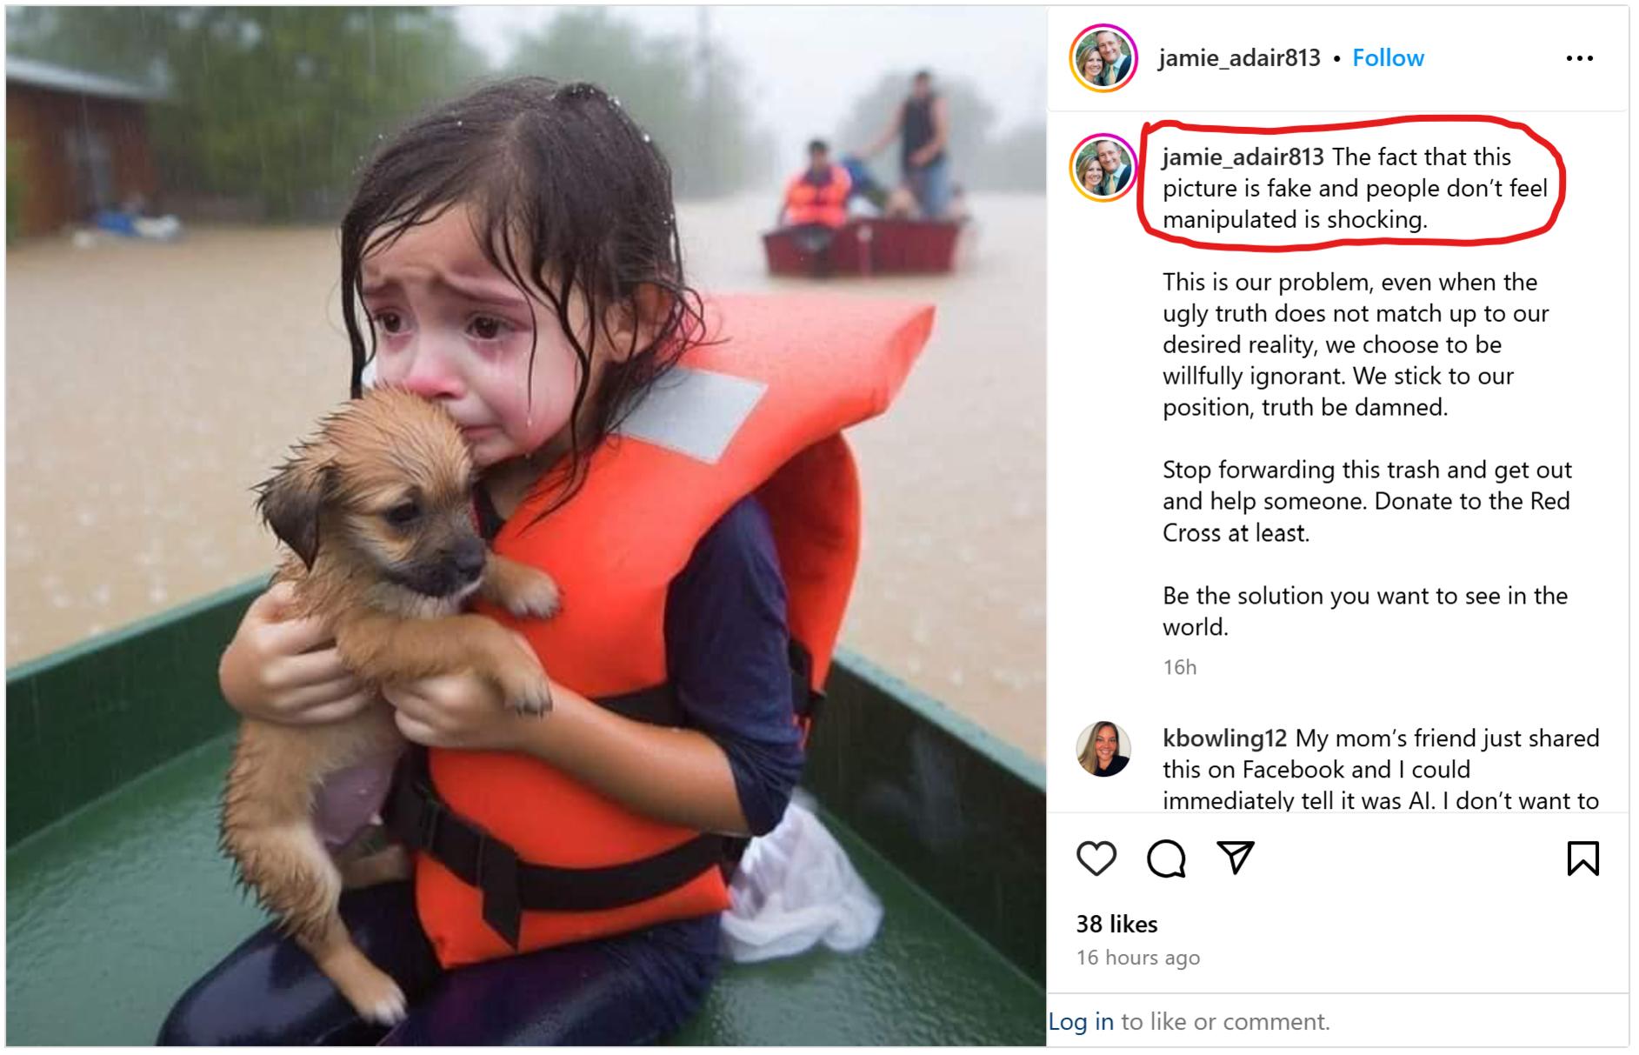
Task: Share post using the paper plane icon
Action: pos(1236,858)
